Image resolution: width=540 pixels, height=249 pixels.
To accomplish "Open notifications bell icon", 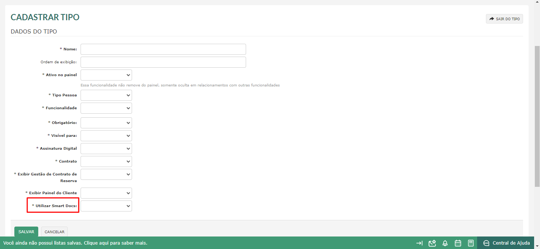I will [x=445, y=243].
